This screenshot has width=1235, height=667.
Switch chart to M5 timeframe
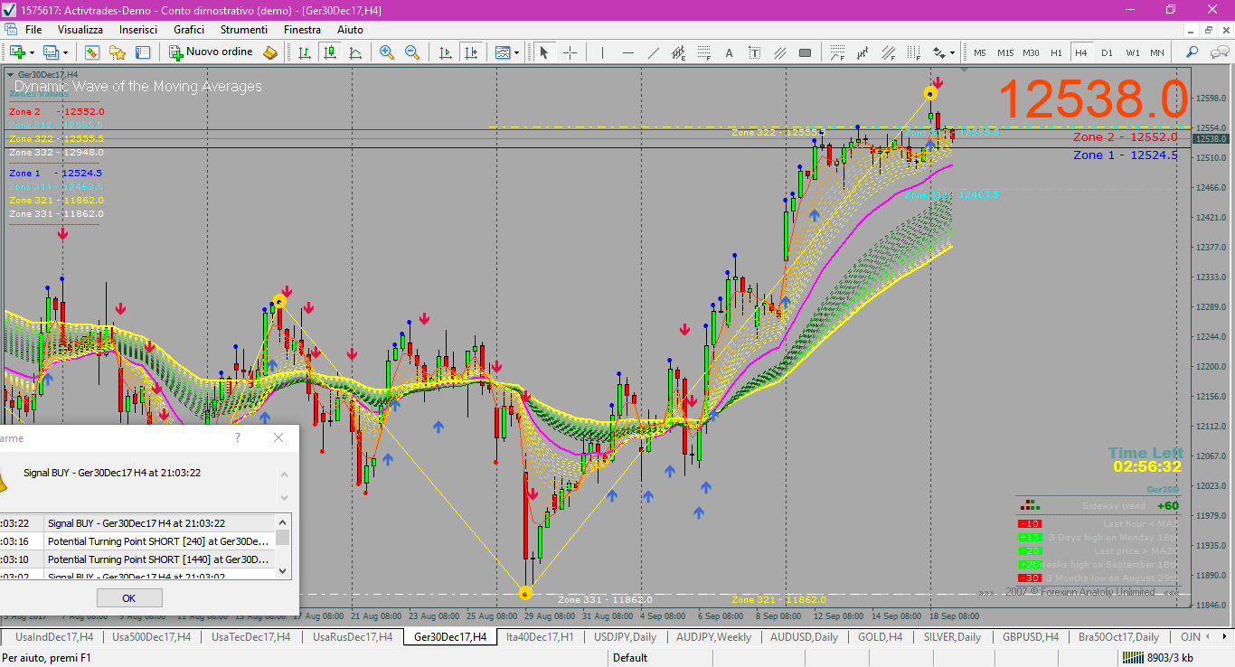[980, 52]
